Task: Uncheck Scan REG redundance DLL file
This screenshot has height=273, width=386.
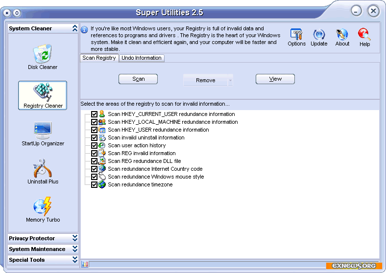Action: 94,161
